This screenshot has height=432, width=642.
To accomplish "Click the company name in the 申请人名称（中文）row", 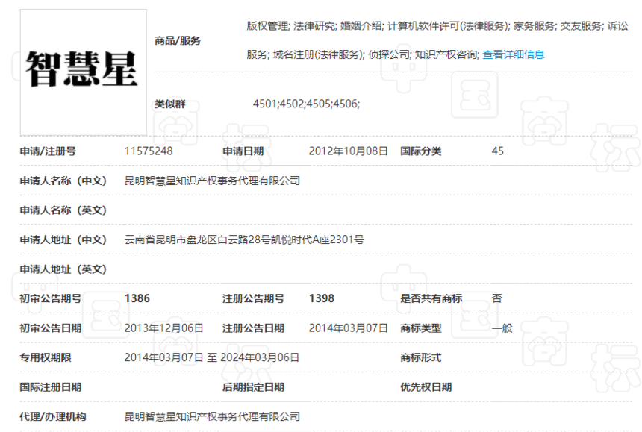I will [x=212, y=181].
